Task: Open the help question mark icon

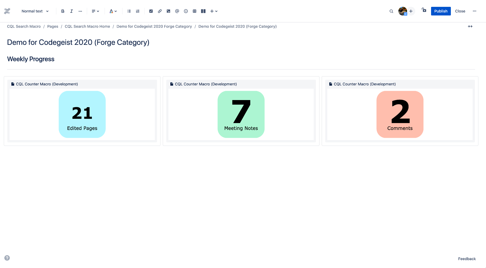Action: pyautogui.click(x=7, y=258)
